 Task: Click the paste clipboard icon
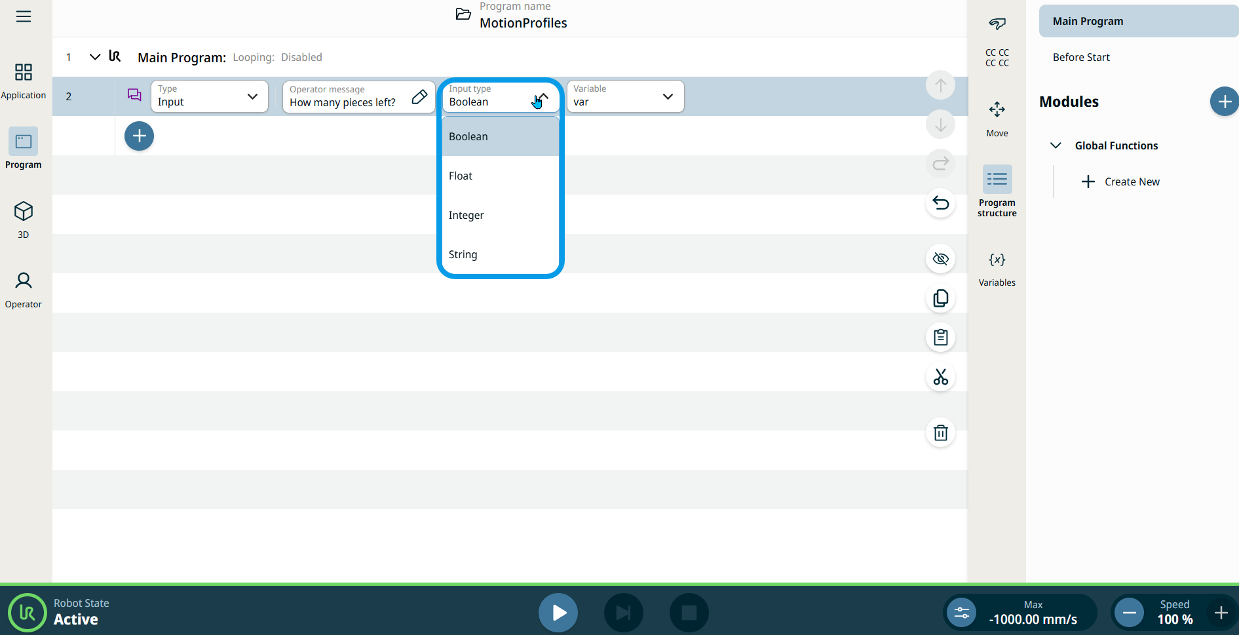click(x=940, y=337)
